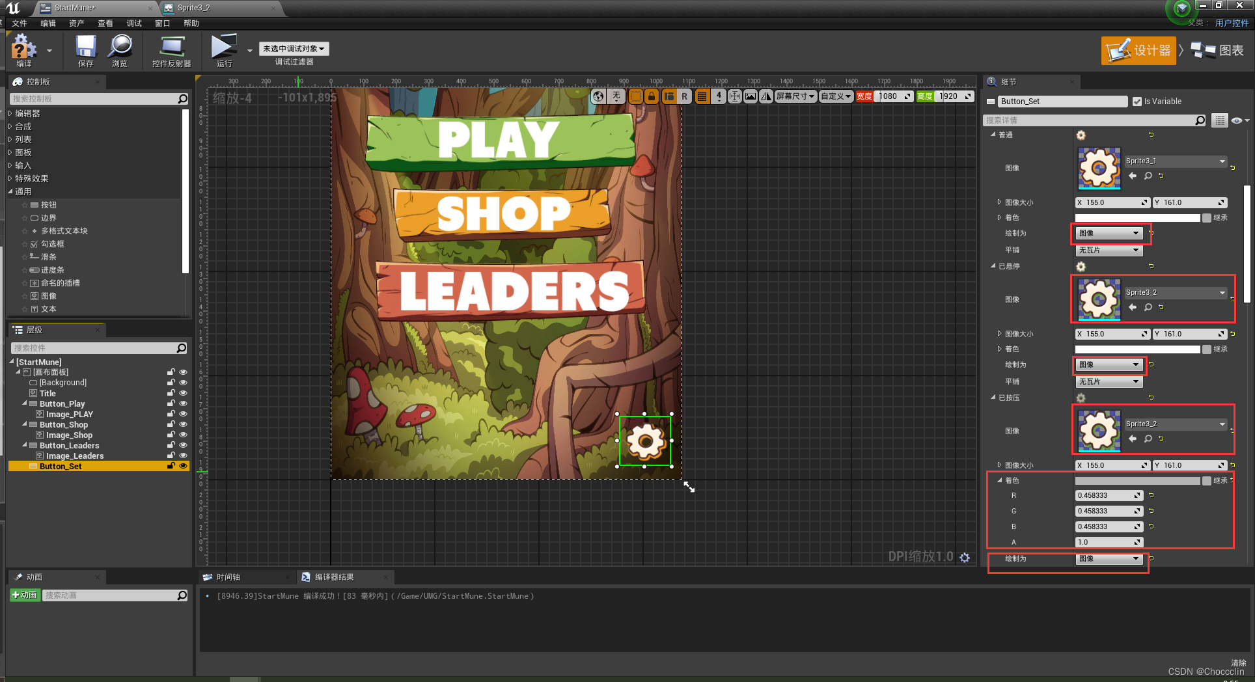Switch to Designer (设计器) mode

pyautogui.click(x=1139, y=50)
